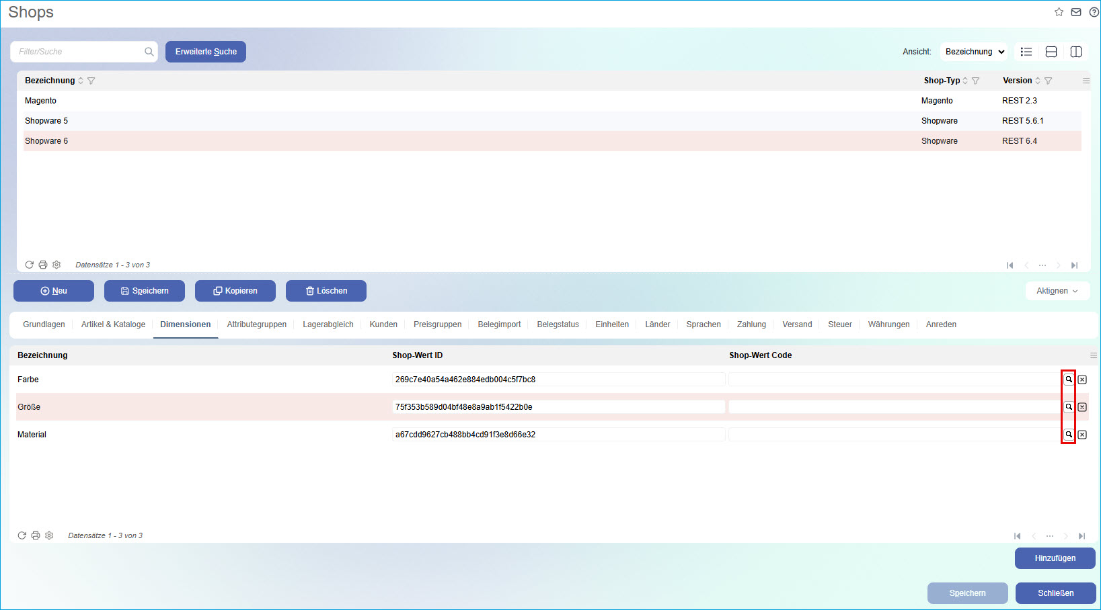Select the Attributegruppen tab

256,324
